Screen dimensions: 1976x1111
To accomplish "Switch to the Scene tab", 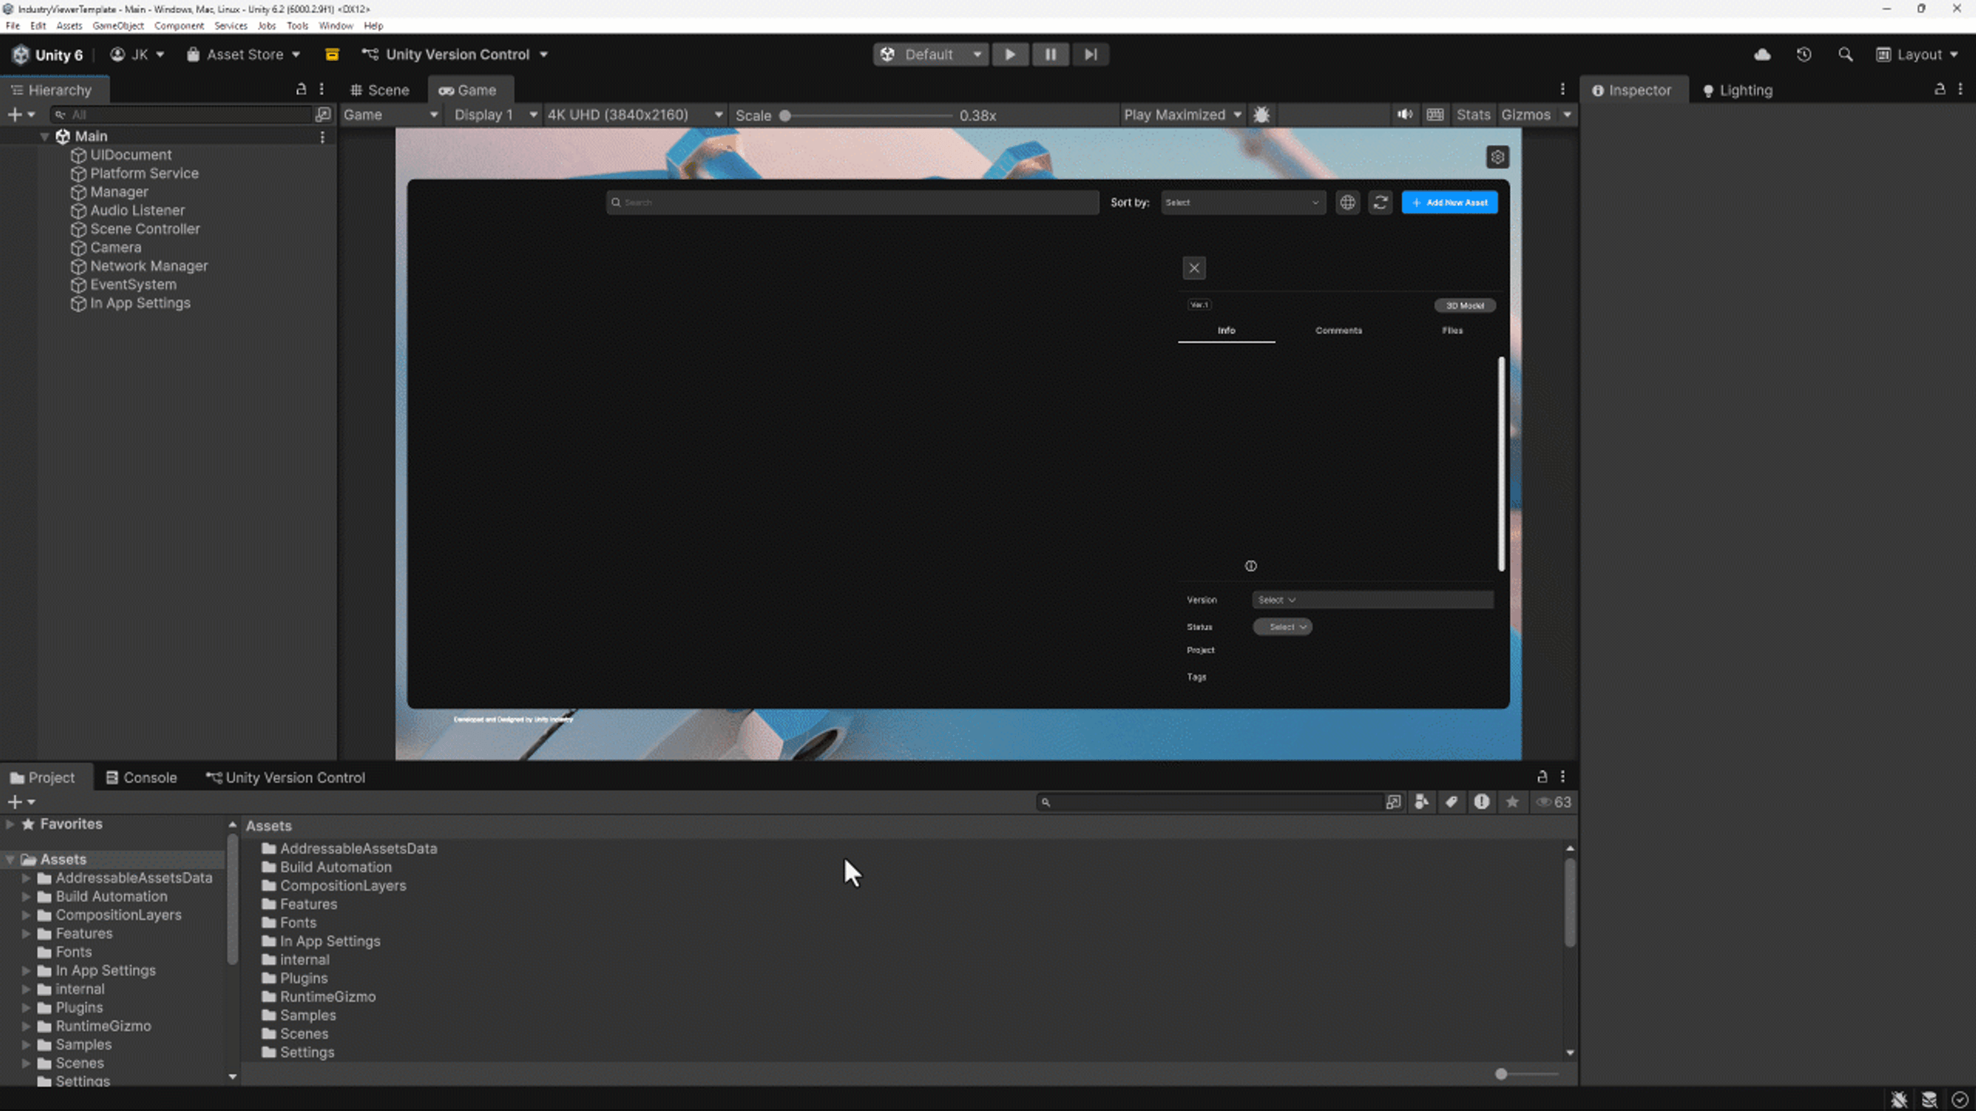I will pyautogui.click(x=380, y=90).
